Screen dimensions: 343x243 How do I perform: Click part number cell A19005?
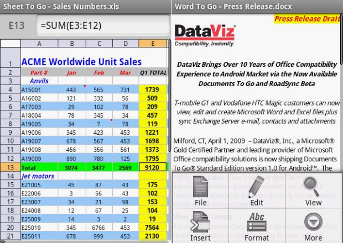coord(39,124)
